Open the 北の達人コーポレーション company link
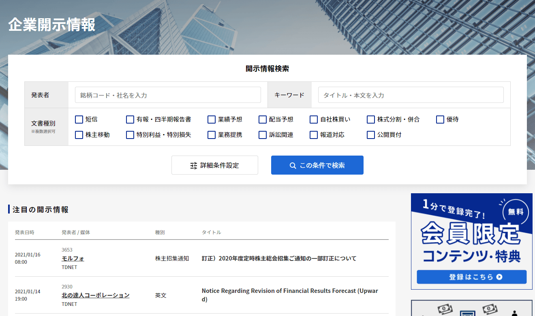 96,295
